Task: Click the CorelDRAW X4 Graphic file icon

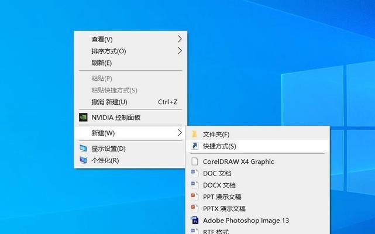Action: pyautogui.click(x=194, y=161)
